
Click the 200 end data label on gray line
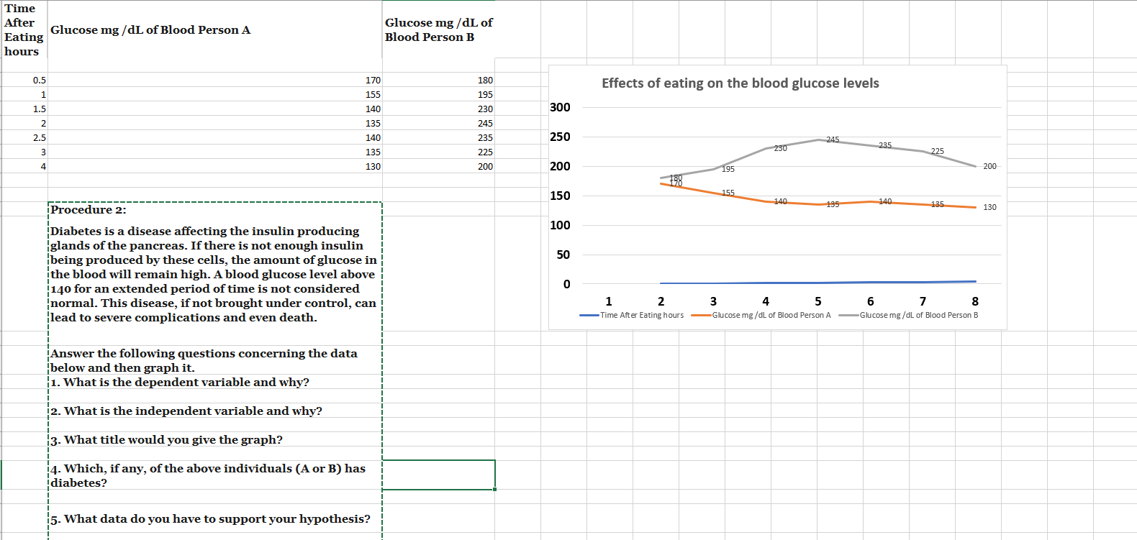point(989,166)
